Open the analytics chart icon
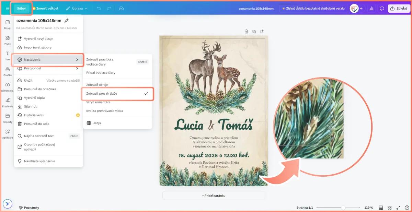 pyautogui.click(x=371, y=9)
